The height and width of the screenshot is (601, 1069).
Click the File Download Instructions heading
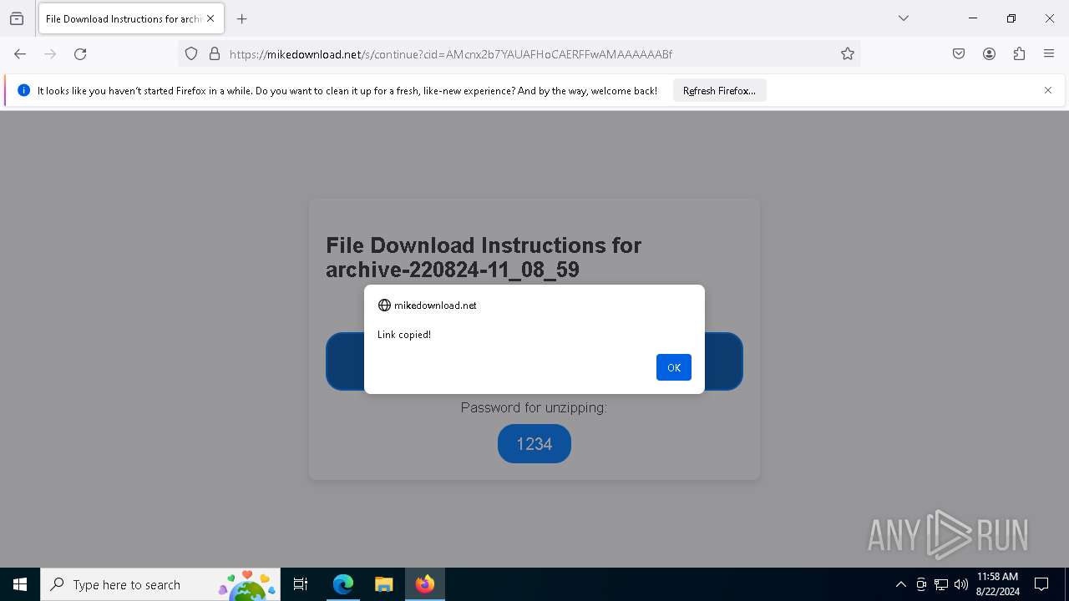click(484, 257)
